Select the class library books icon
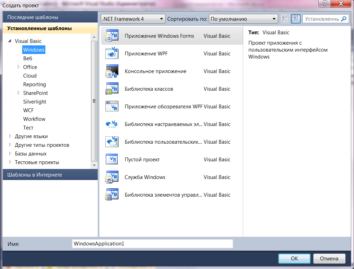The width and height of the screenshot is (354, 269). tap(112, 89)
